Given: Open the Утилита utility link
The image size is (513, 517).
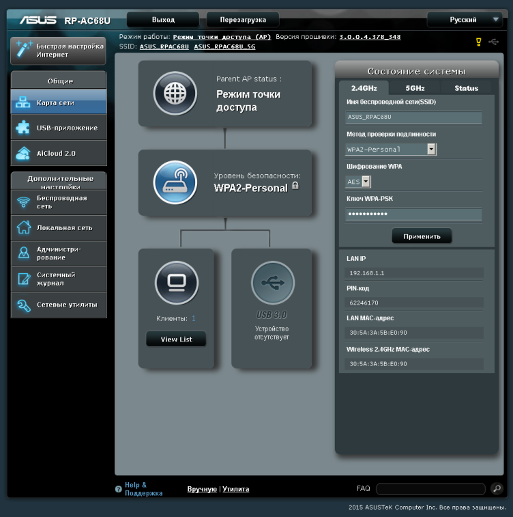Looking at the screenshot, I should [236, 489].
